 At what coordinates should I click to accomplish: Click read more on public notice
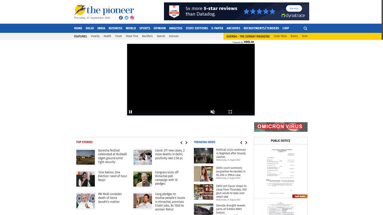300,196
